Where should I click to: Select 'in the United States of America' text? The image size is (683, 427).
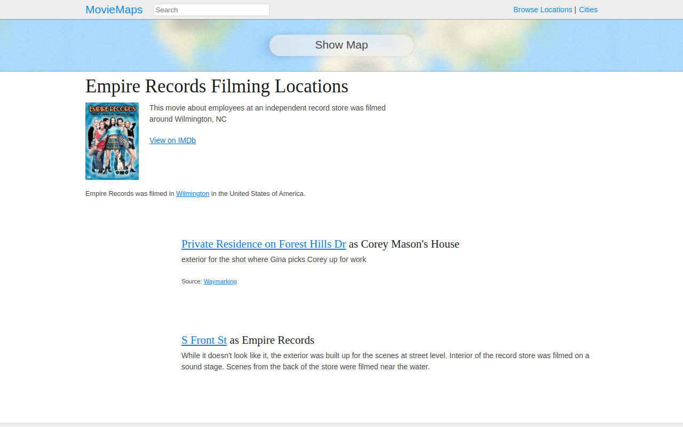click(258, 194)
